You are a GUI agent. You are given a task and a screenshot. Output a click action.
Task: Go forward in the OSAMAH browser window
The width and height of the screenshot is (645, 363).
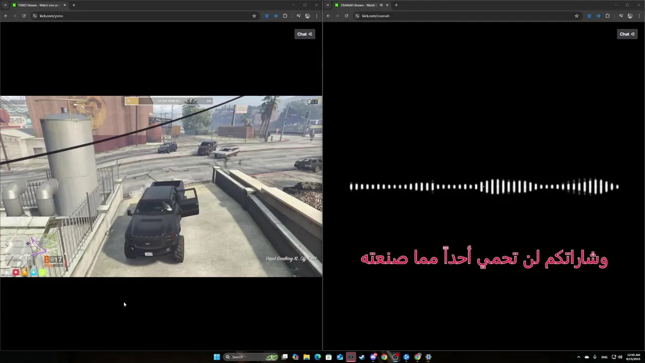click(x=337, y=16)
